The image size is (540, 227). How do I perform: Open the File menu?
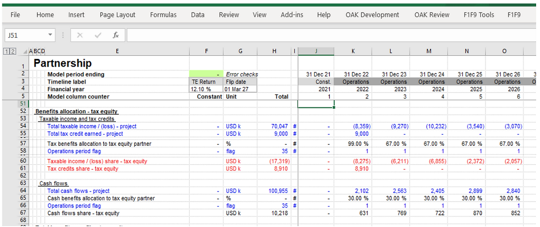coord(15,15)
